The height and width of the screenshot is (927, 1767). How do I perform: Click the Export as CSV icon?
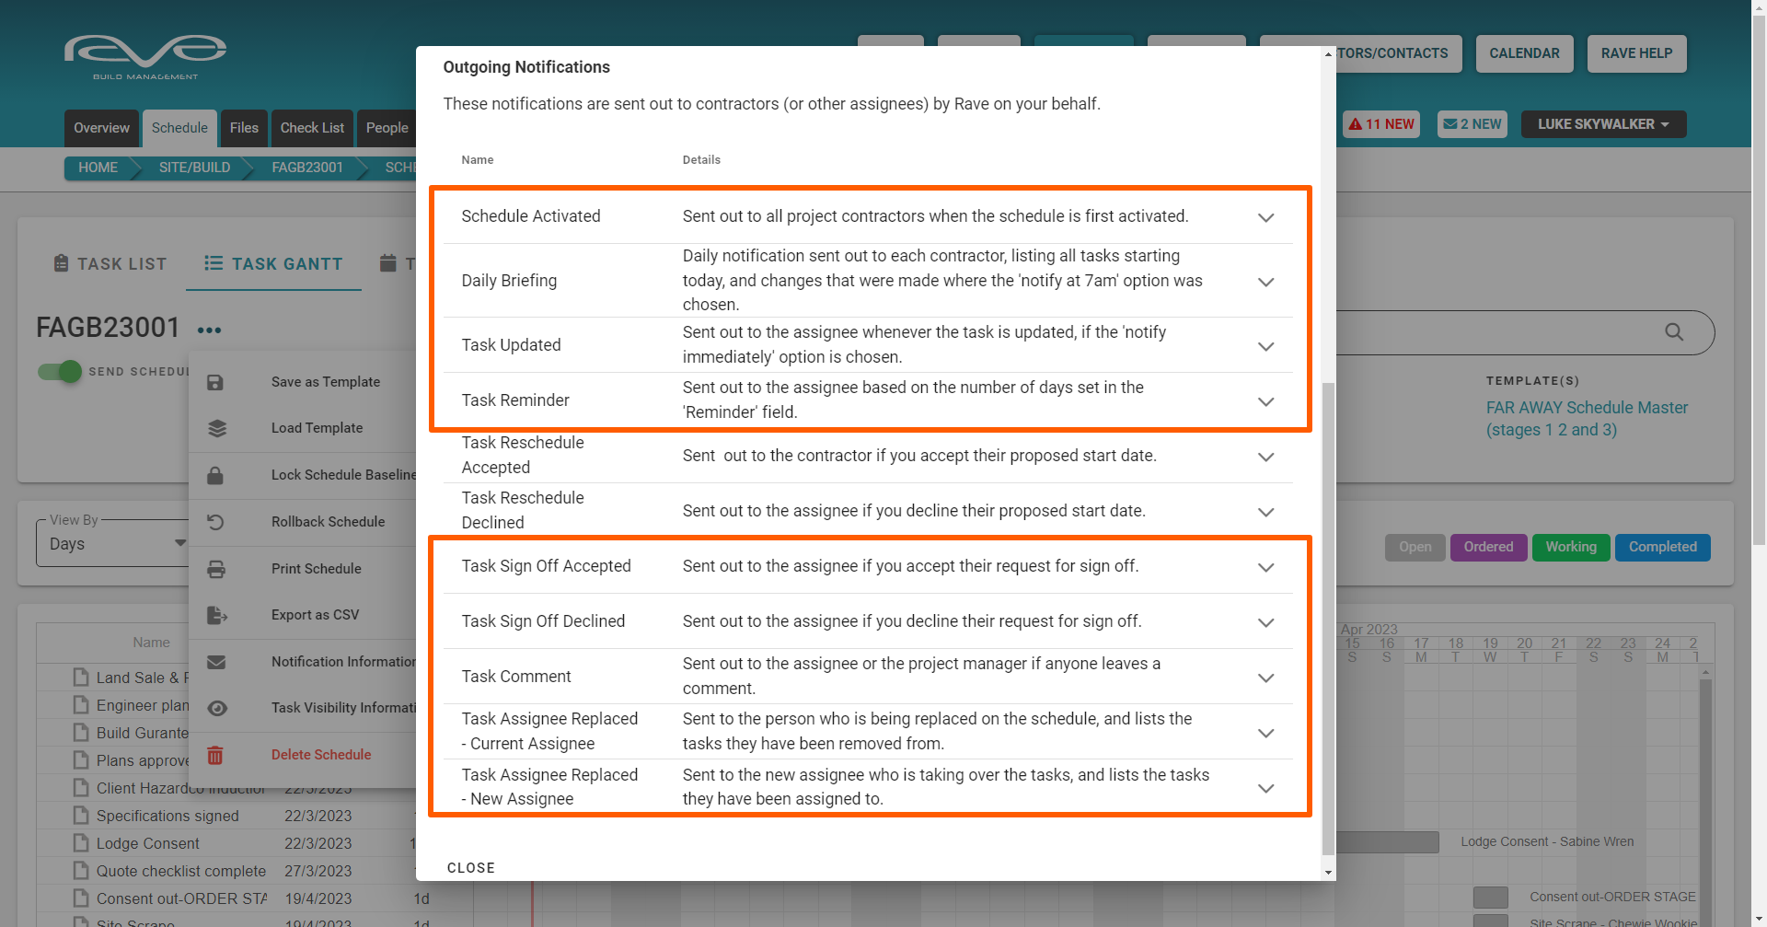click(x=216, y=615)
